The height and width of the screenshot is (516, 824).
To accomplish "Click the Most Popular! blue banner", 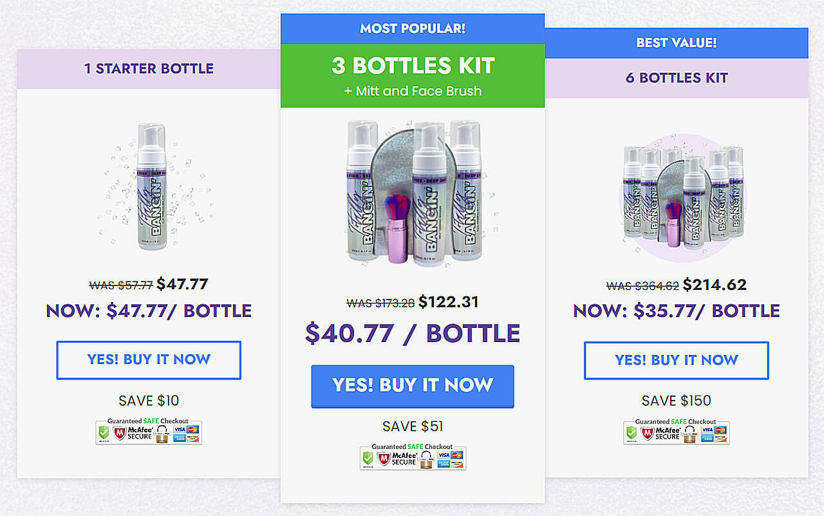I will 413,29.
